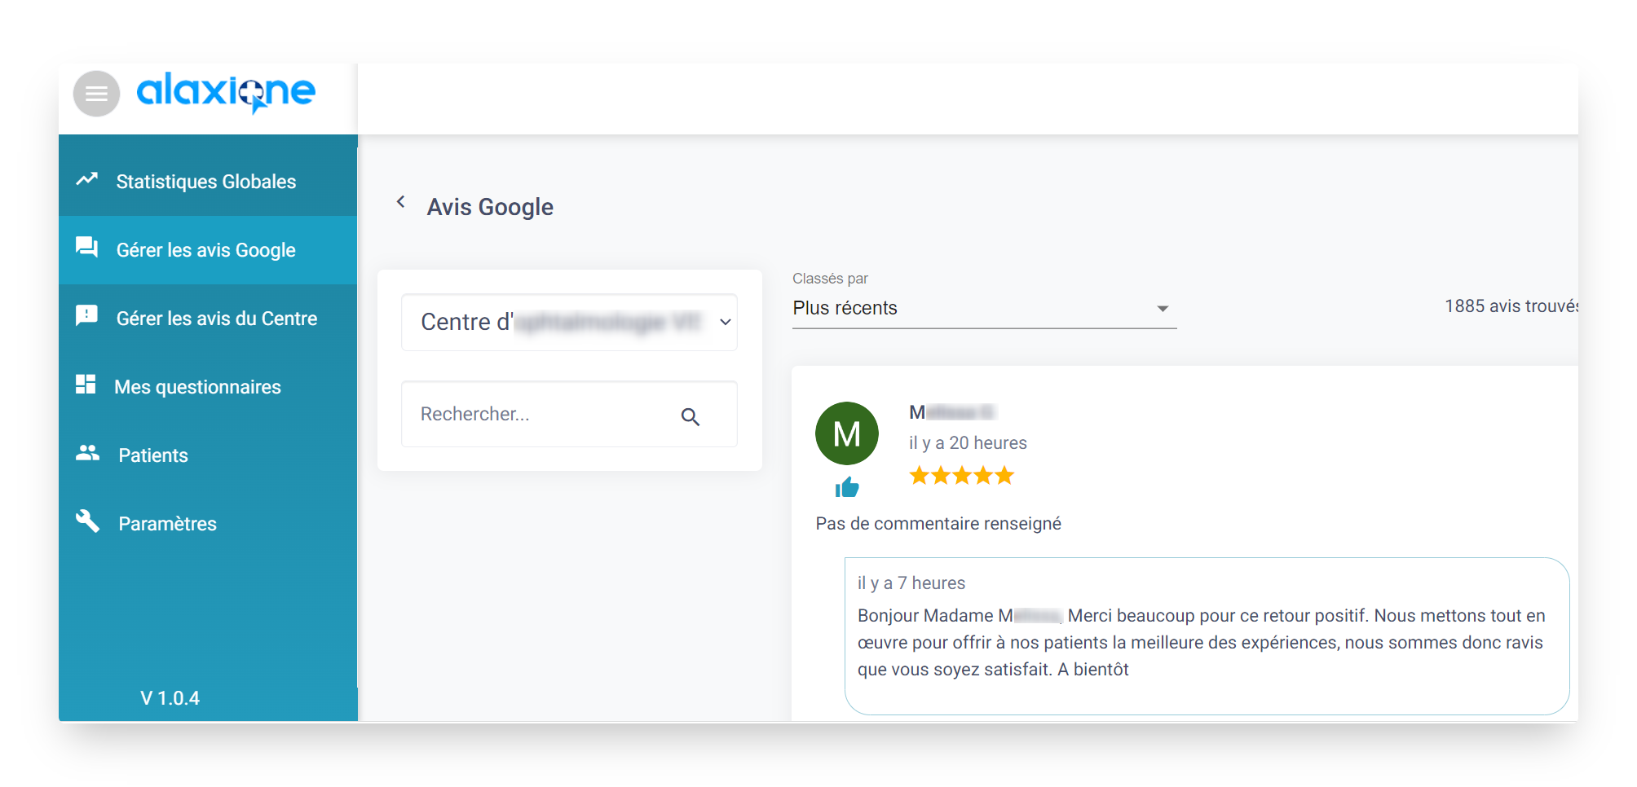This screenshot has height=787, width=1637.
Task: Click the reply timestamp 'il y a 7 heures'
Action: click(911, 583)
